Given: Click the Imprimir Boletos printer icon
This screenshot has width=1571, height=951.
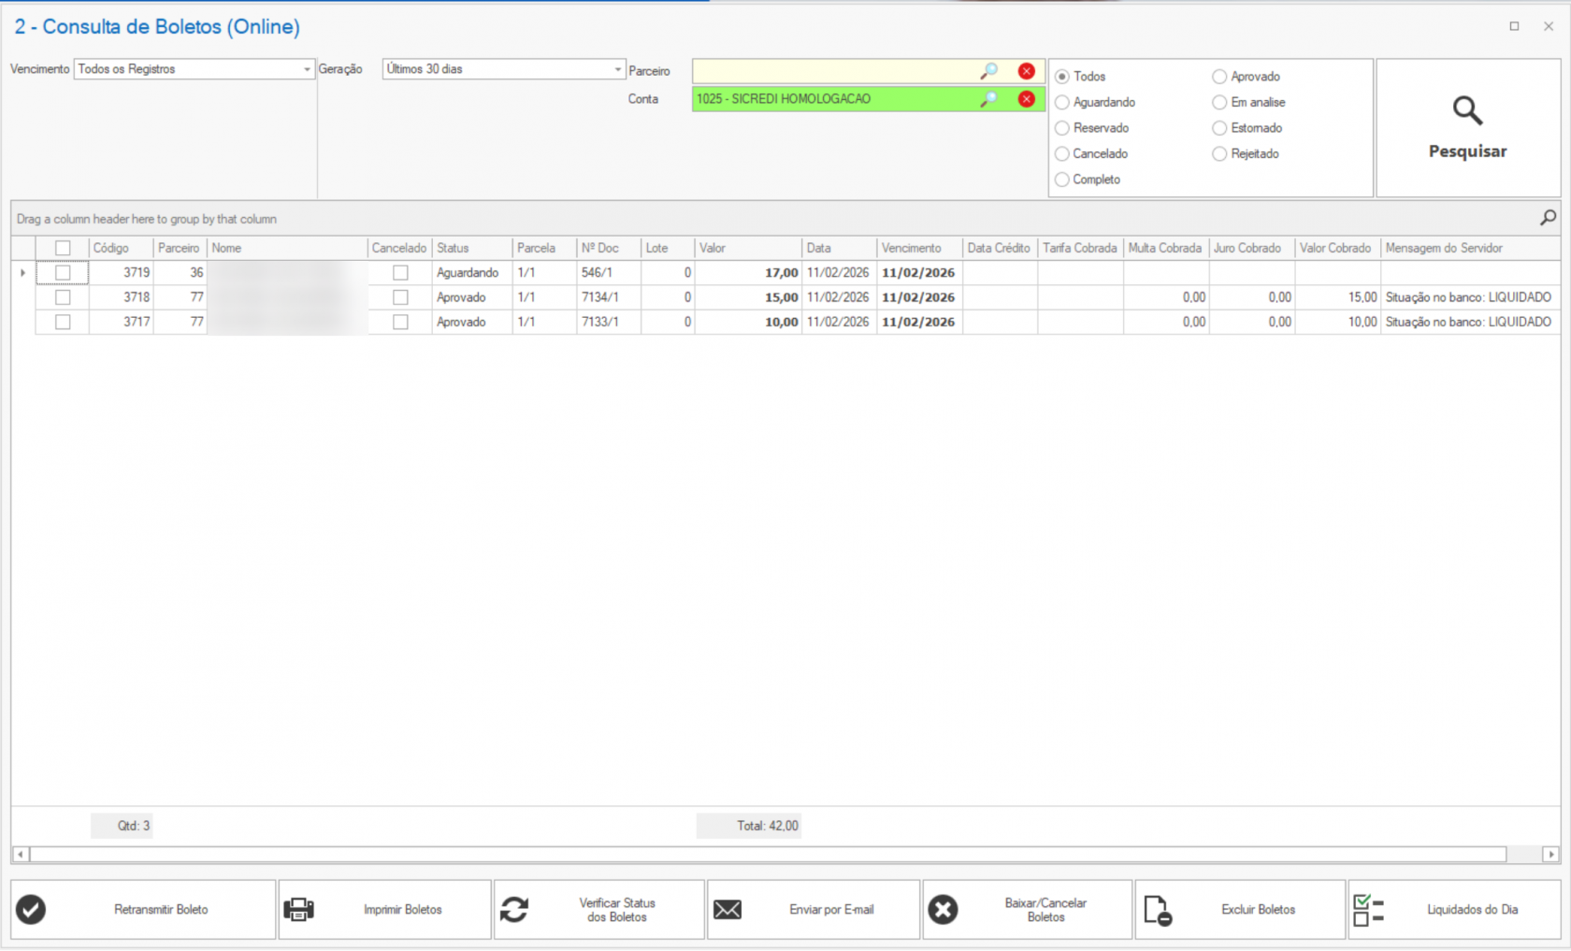Looking at the screenshot, I should click(299, 909).
